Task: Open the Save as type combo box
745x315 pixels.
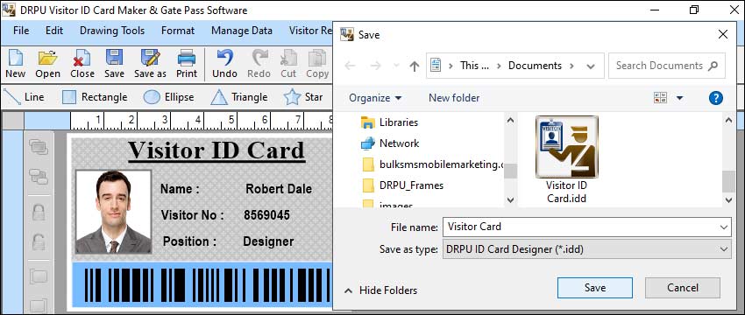Action: (586, 249)
